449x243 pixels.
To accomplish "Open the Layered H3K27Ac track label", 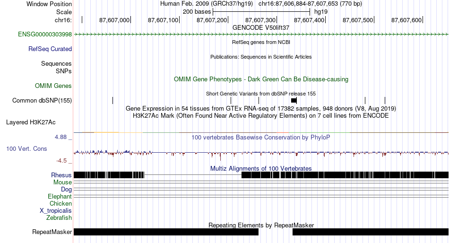I will (31, 122).
